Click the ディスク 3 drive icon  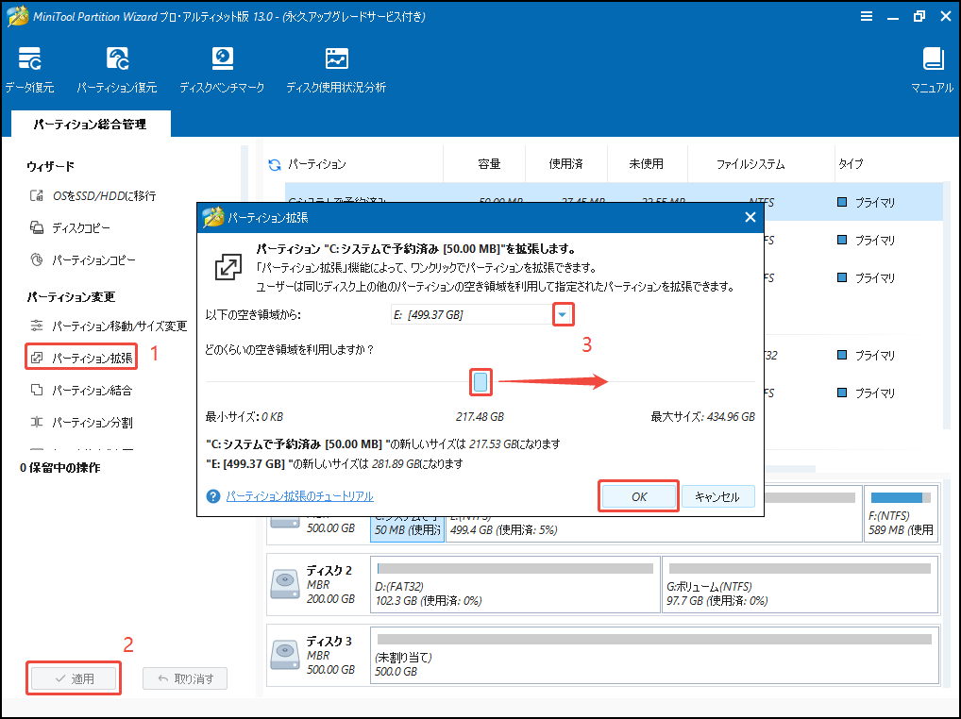(284, 655)
